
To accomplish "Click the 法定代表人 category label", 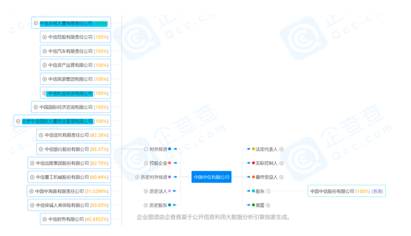I will click(266, 149).
